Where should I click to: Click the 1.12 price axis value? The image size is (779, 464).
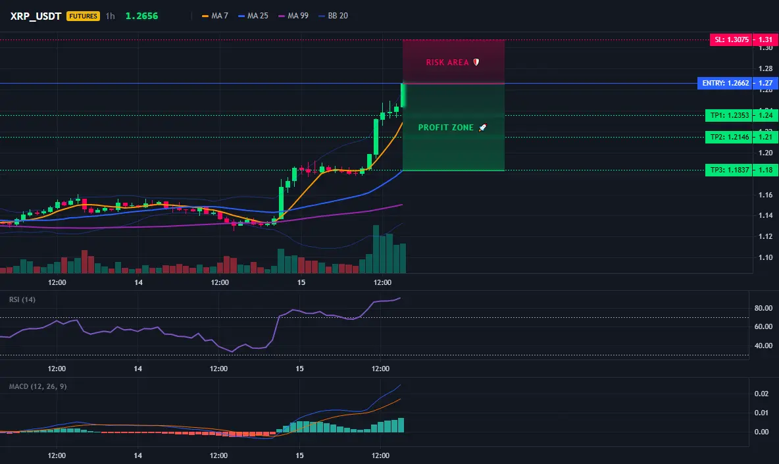766,236
